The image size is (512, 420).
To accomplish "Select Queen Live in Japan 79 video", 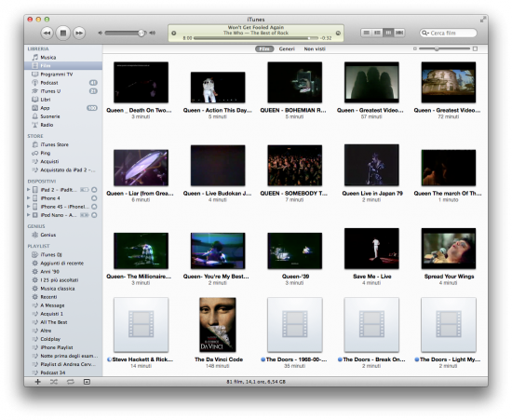I will 371,165.
